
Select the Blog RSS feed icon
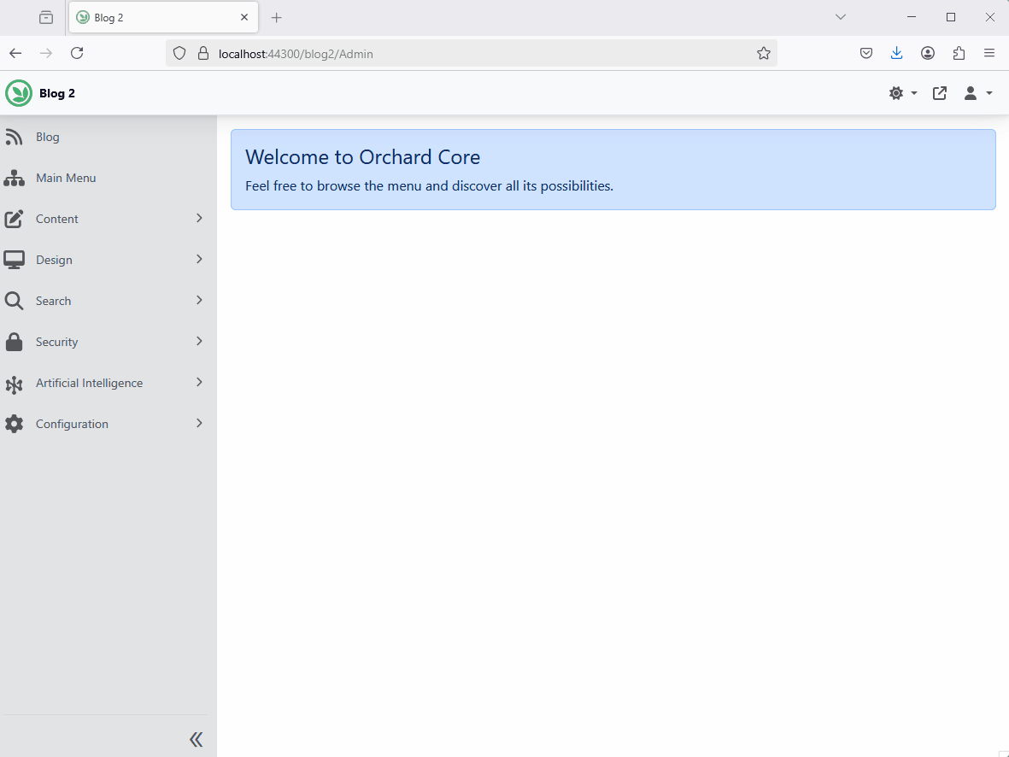point(15,137)
